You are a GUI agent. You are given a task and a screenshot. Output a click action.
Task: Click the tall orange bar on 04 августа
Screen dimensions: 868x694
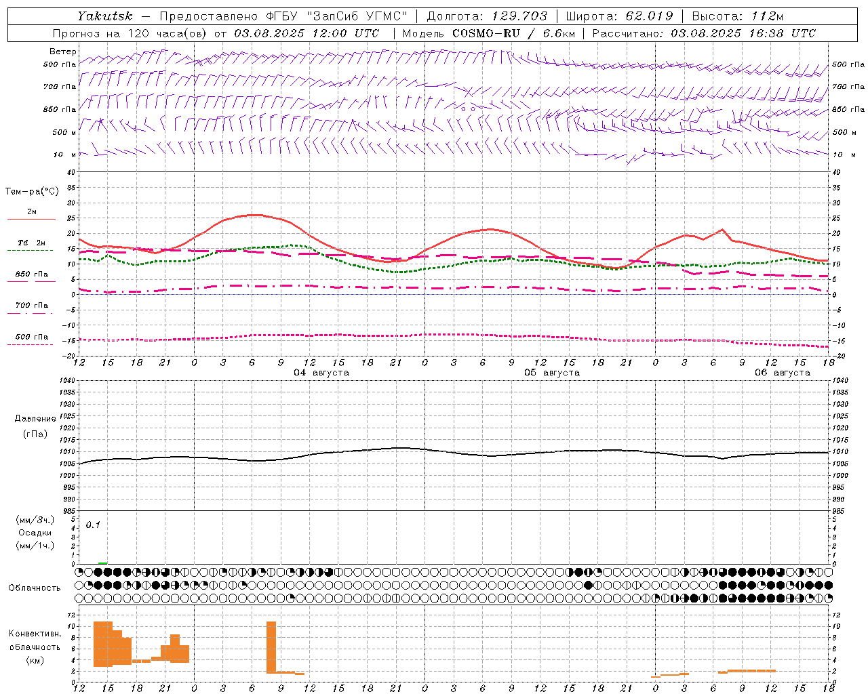(x=271, y=647)
